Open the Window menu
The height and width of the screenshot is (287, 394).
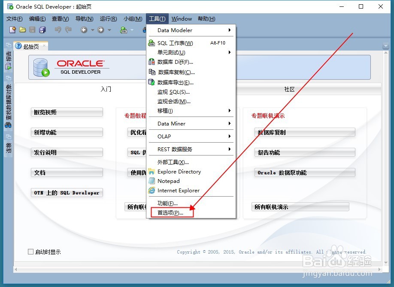tap(182, 19)
